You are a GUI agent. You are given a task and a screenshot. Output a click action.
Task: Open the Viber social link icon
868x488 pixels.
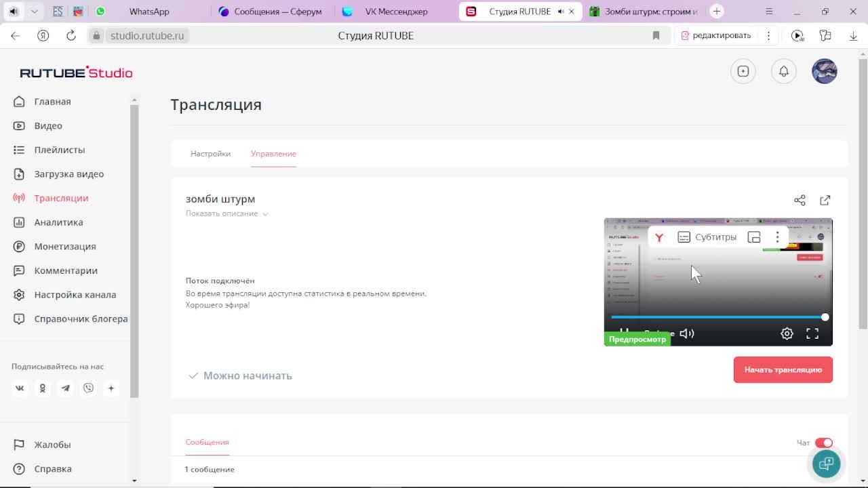(89, 388)
